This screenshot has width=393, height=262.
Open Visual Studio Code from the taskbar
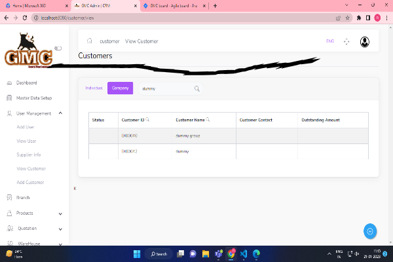[244, 253]
